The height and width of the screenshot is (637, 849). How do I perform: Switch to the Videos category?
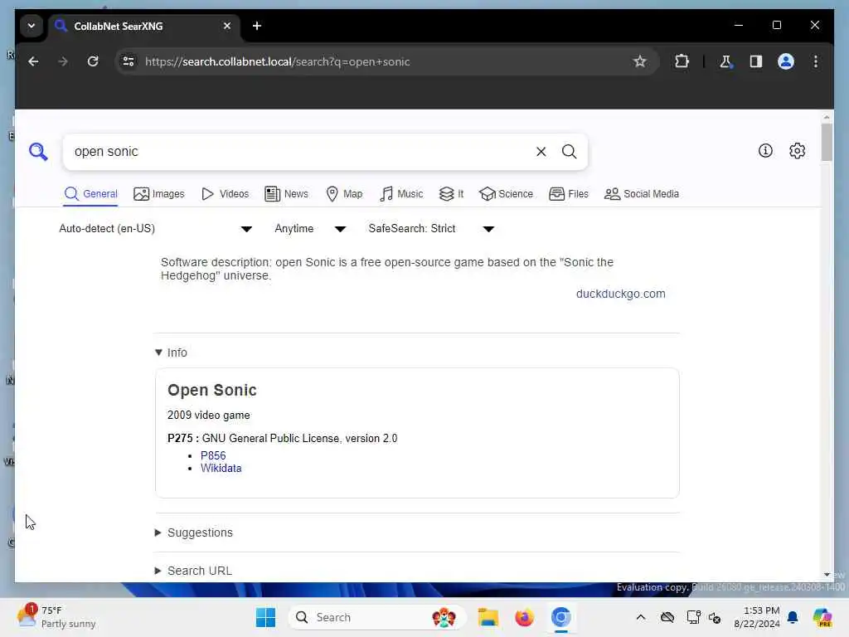coord(225,194)
